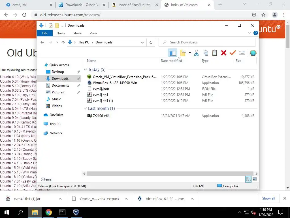Click the Chrome share page icon
Viewport: 290px width, 218px height.
254,15
